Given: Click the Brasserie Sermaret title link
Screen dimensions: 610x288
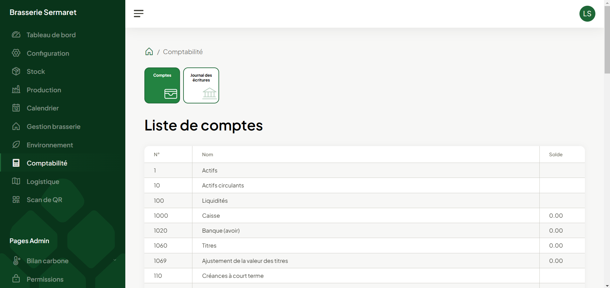Looking at the screenshot, I should point(43,12).
